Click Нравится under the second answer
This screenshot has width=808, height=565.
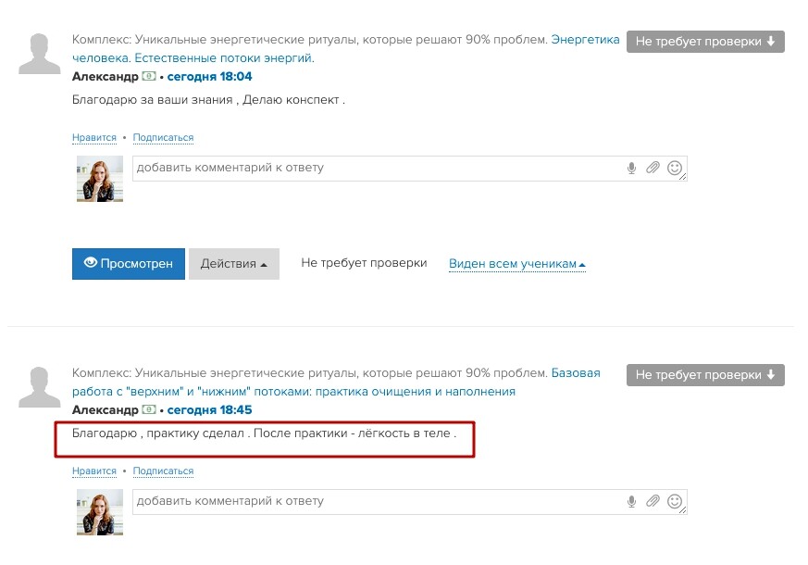point(94,471)
